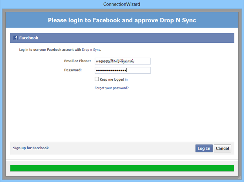
Task: Click the Email or Phone label
Action: (x=77, y=61)
